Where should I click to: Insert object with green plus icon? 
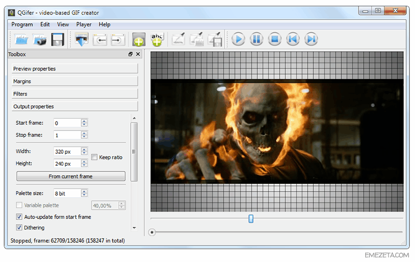click(139, 40)
